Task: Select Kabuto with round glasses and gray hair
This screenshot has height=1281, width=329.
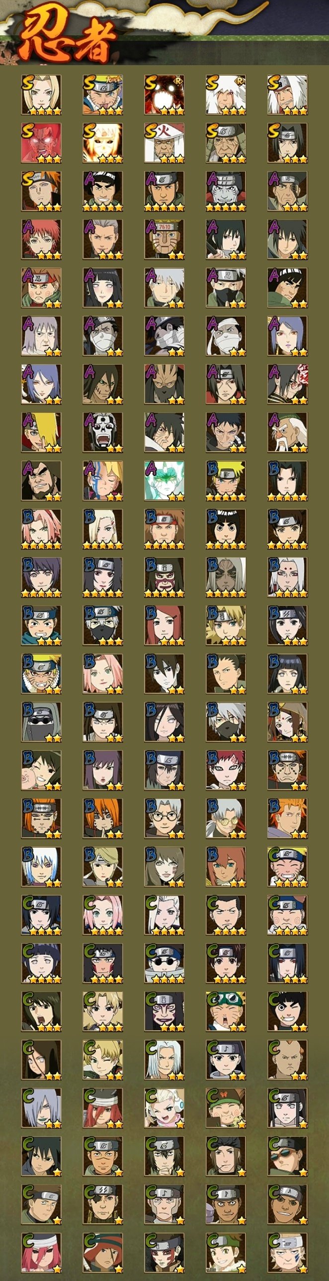Action: click(164, 819)
